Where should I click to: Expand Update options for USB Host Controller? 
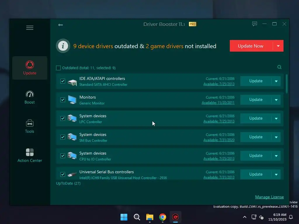coord(276,174)
